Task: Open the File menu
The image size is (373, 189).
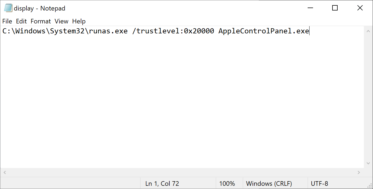Action: coord(7,21)
